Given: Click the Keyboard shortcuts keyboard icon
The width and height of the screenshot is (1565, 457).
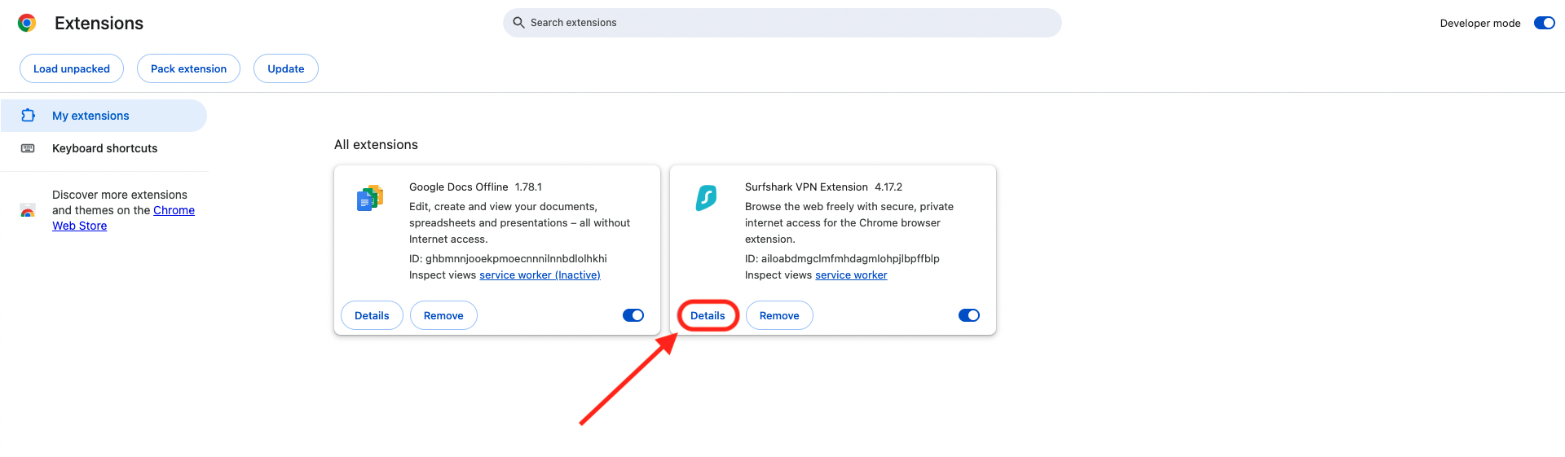Looking at the screenshot, I should [x=28, y=148].
